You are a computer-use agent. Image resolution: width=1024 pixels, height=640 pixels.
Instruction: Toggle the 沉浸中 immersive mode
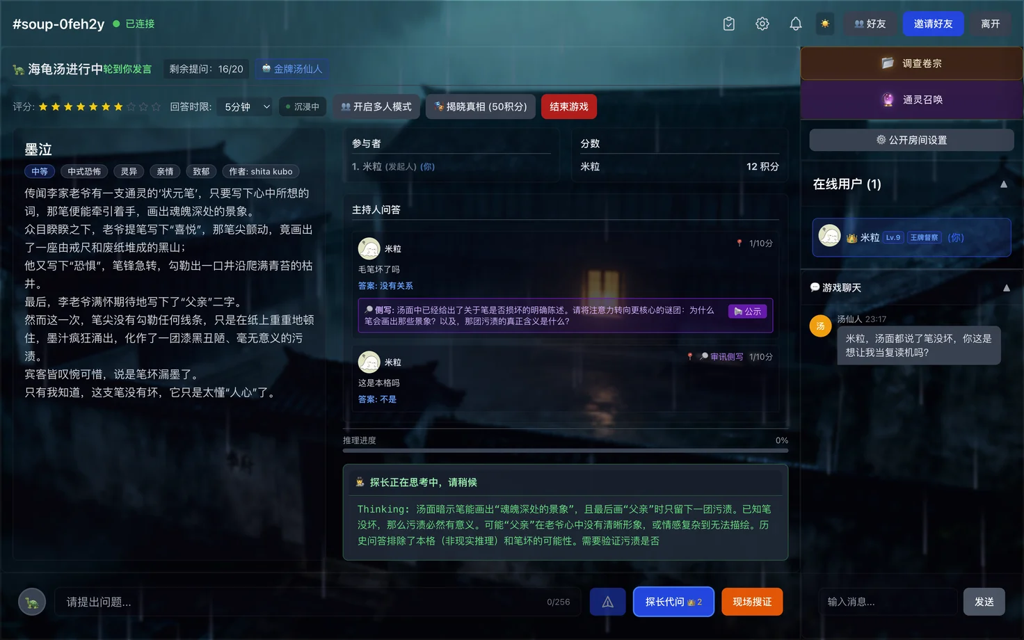[x=303, y=106]
